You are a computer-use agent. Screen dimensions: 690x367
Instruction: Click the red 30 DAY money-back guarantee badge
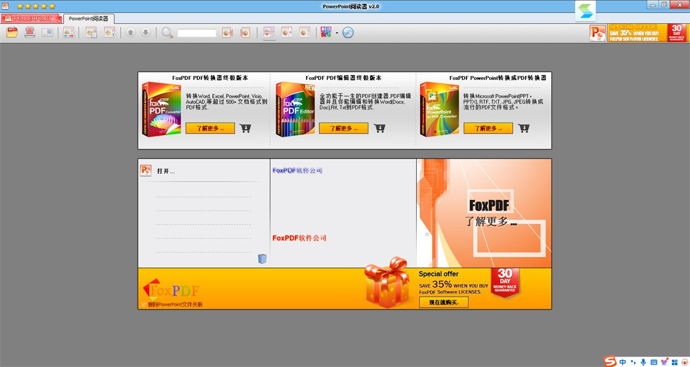pos(505,282)
